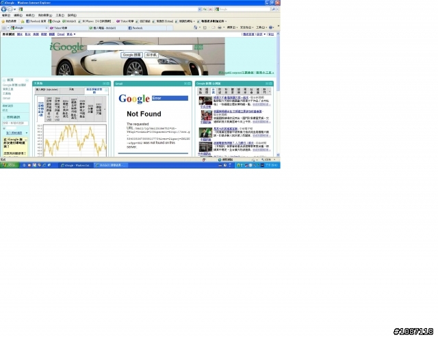The height and width of the screenshot is (337, 438).
Task: Open the 檔案(F) File menu
Action: (6, 15)
